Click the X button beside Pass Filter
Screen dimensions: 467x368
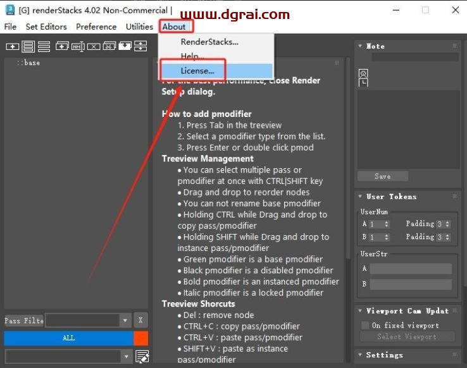[x=140, y=321]
